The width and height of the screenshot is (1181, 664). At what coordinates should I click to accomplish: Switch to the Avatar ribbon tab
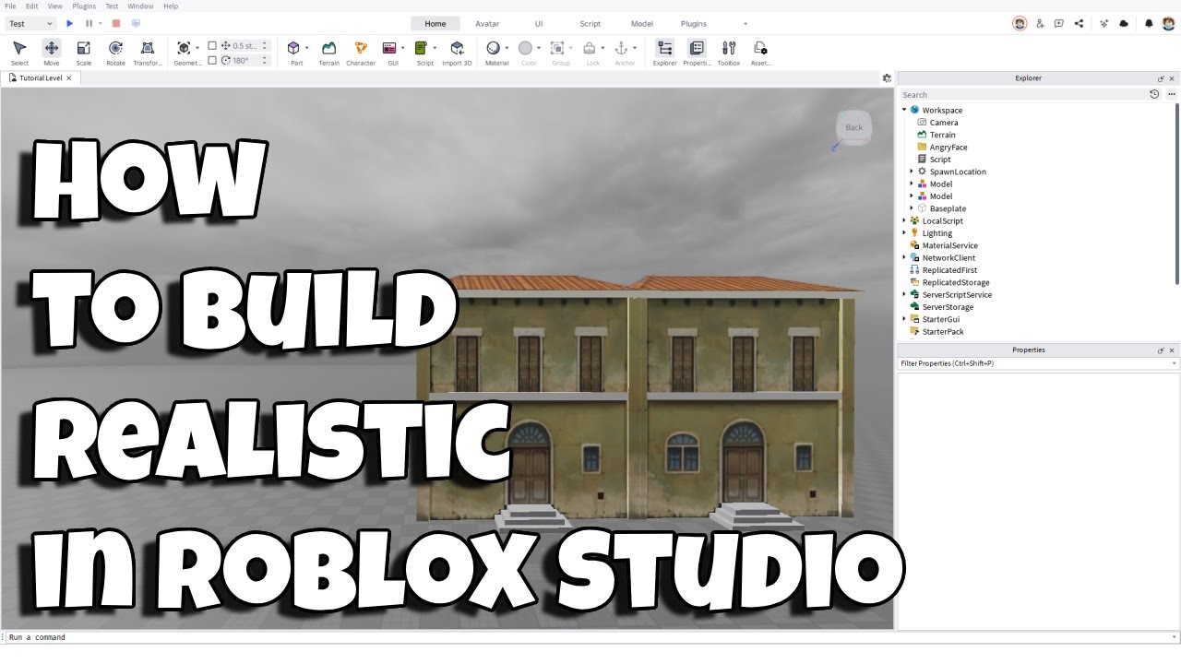(x=487, y=23)
